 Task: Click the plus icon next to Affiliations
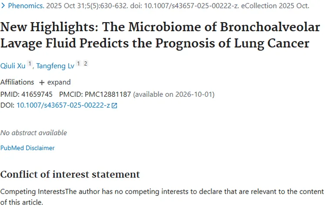42,82
